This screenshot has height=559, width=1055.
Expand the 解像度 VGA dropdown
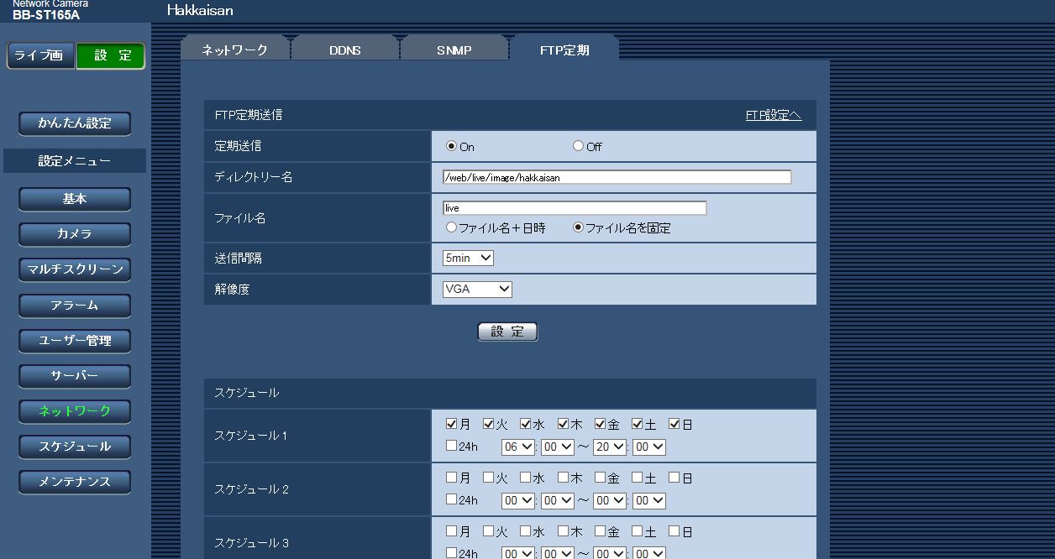coord(477,290)
